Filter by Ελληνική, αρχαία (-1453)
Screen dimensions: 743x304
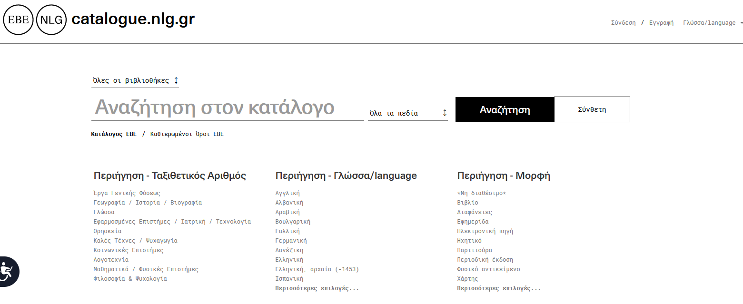tap(317, 269)
